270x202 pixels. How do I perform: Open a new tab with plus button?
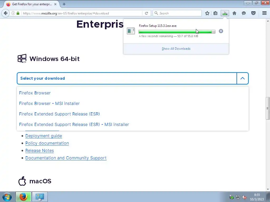tap(64, 4)
